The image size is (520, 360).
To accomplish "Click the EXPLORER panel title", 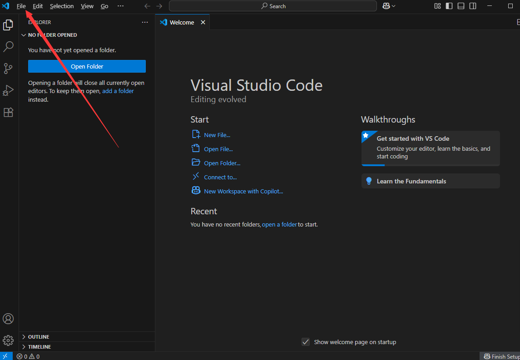I will [40, 22].
